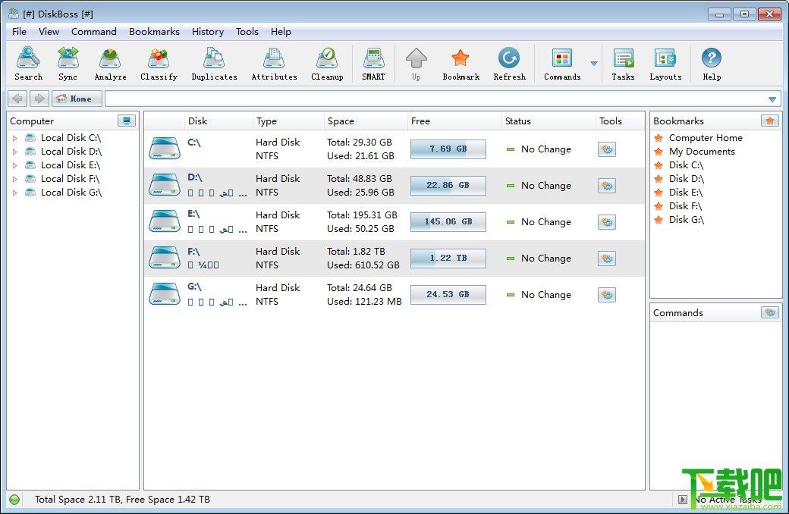Open the Layouts options
This screenshot has width=789, height=514.
[x=665, y=64]
